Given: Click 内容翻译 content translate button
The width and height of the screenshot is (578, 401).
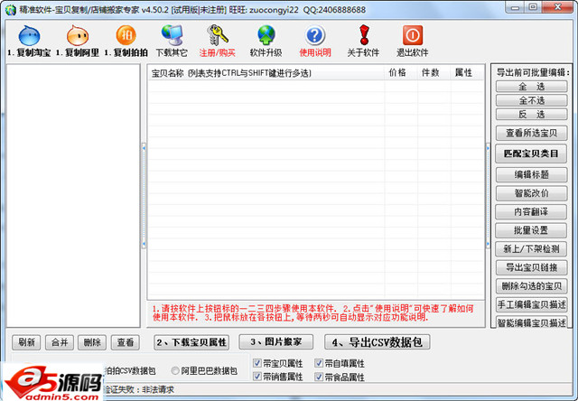Looking at the screenshot, I should click(531, 212).
